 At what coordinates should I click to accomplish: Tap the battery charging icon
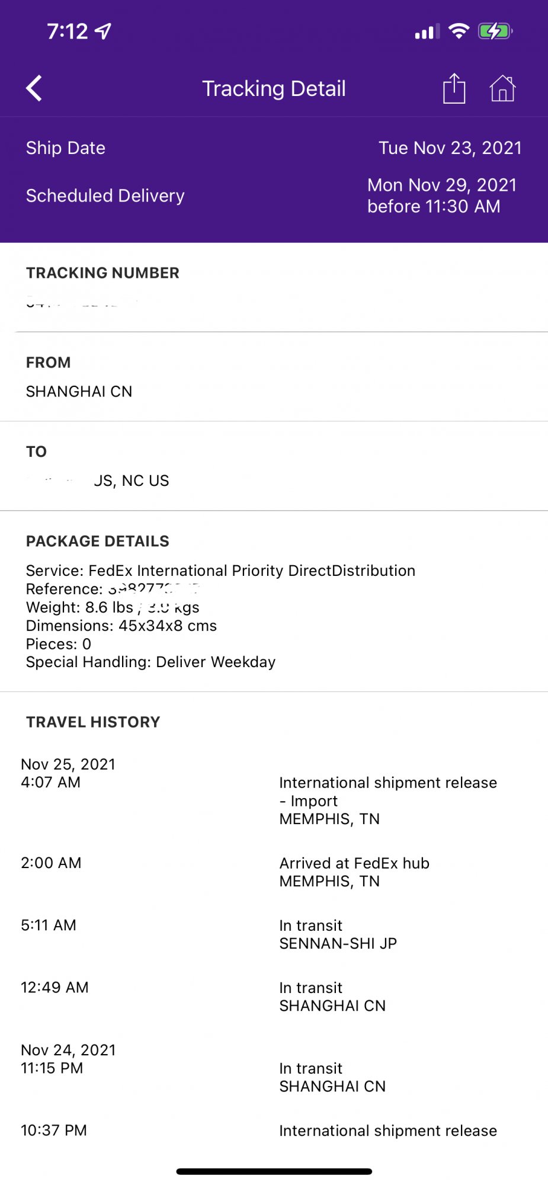tap(495, 31)
